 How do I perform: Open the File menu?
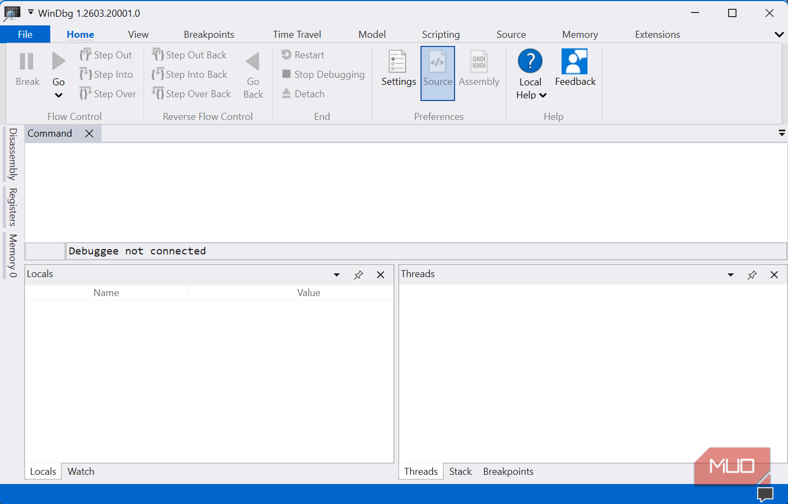click(25, 34)
